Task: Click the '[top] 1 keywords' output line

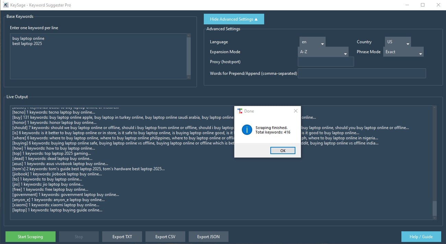Action: pos(51,153)
